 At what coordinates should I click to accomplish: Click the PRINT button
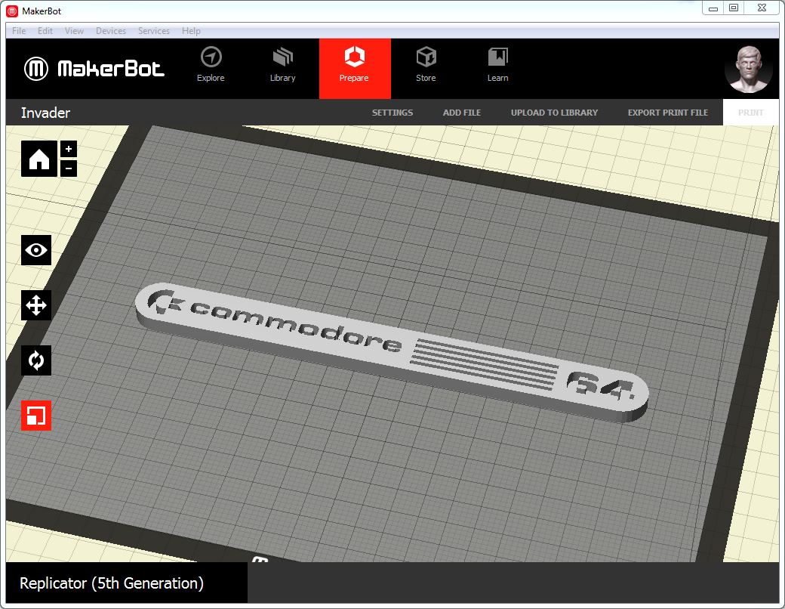[x=751, y=113]
